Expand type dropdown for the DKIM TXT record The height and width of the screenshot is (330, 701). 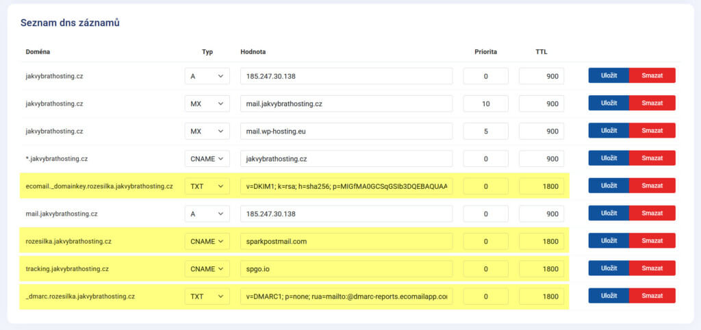click(x=207, y=186)
